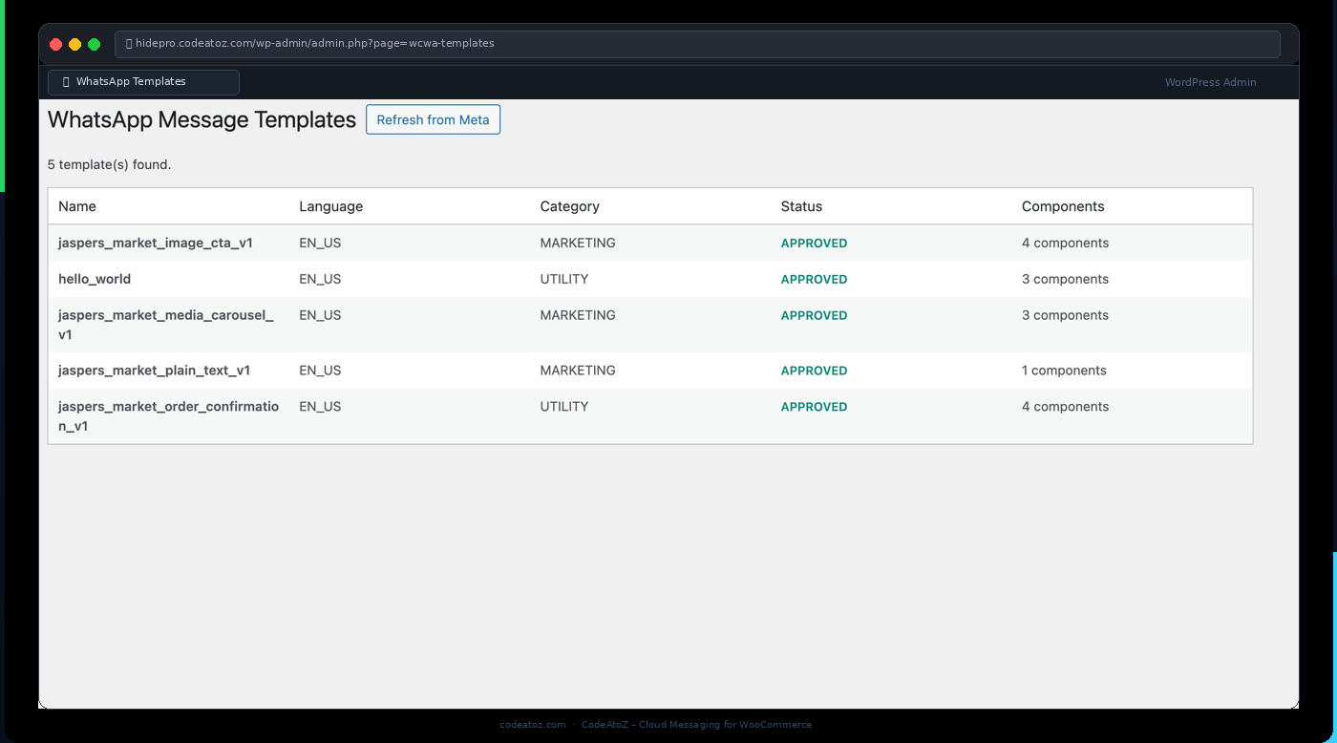Image resolution: width=1337 pixels, height=743 pixels.
Task: Click APPROVED status for jaspers_market_plain_text_v1
Action: [814, 371]
